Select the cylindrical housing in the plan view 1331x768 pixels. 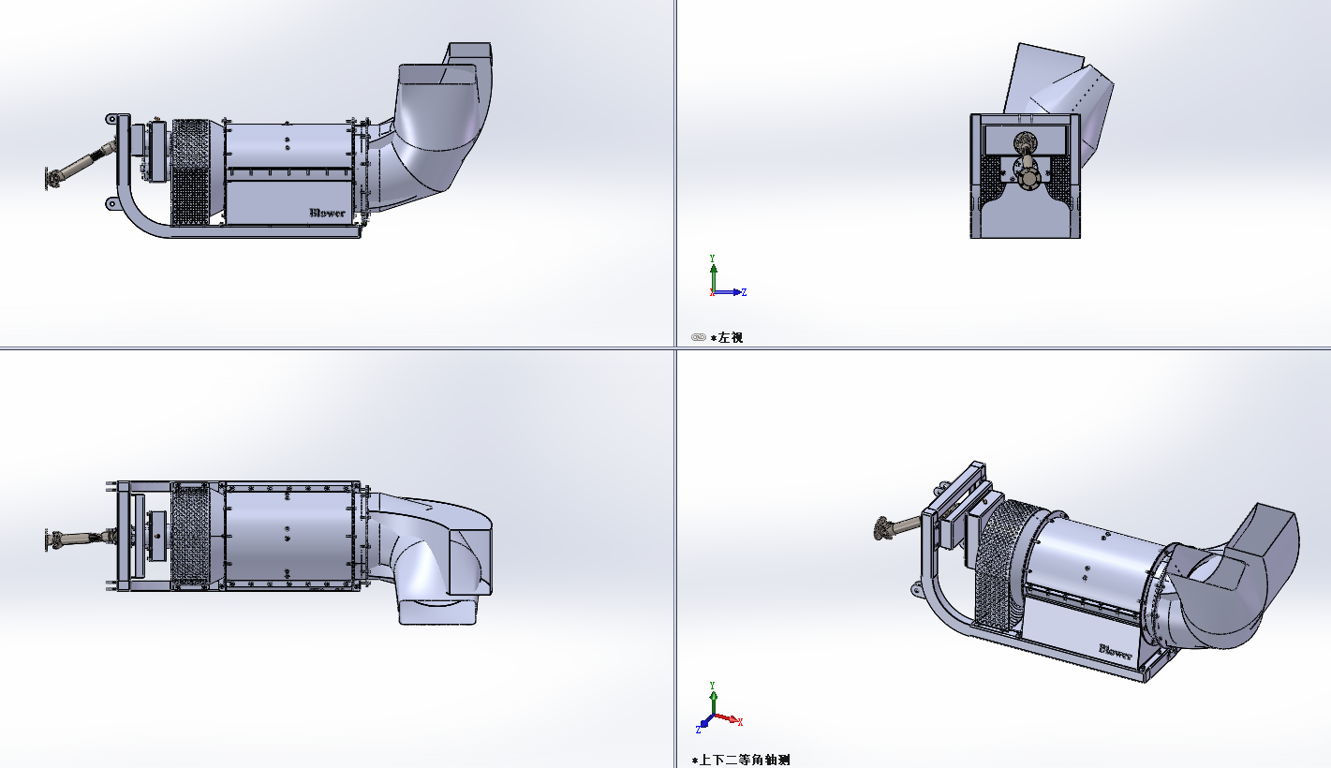[x=289, y=536]
